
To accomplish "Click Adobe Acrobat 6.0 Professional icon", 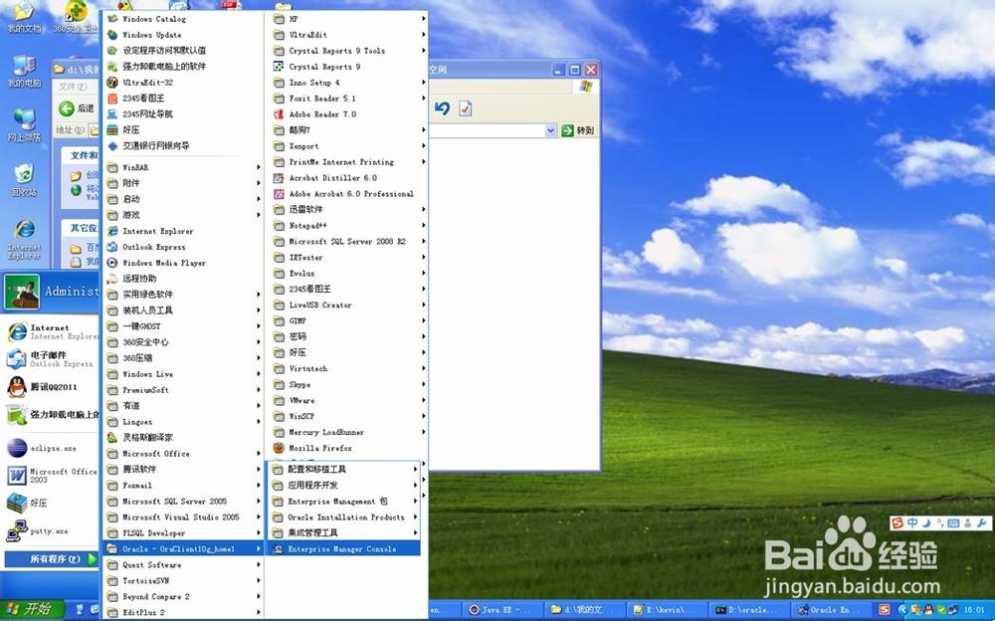I will point(279,194).
